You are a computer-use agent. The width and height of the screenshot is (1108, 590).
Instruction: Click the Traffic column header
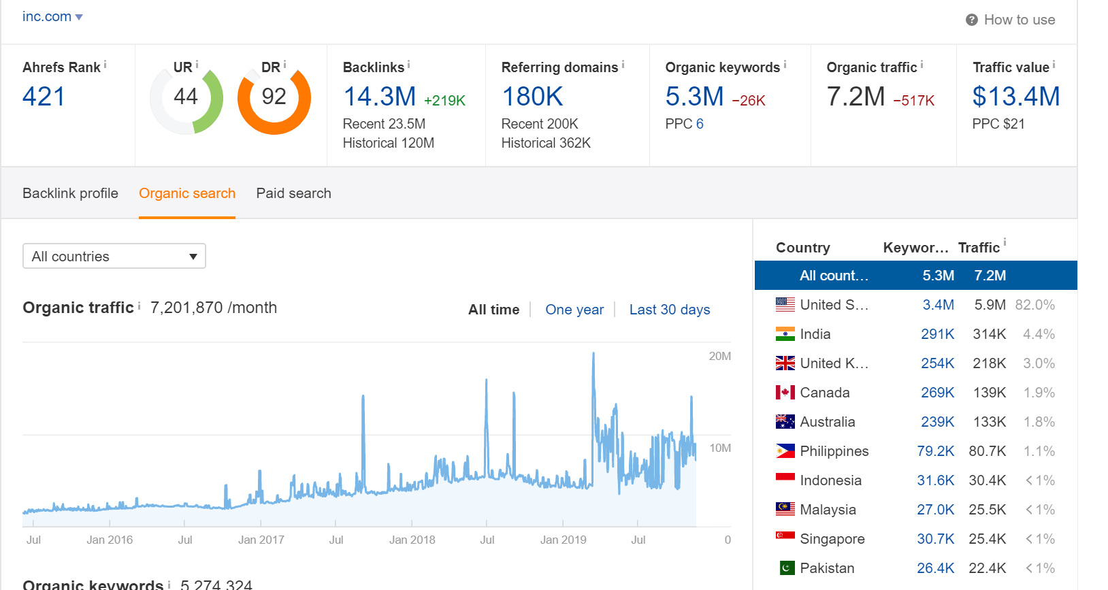point(979,248)
